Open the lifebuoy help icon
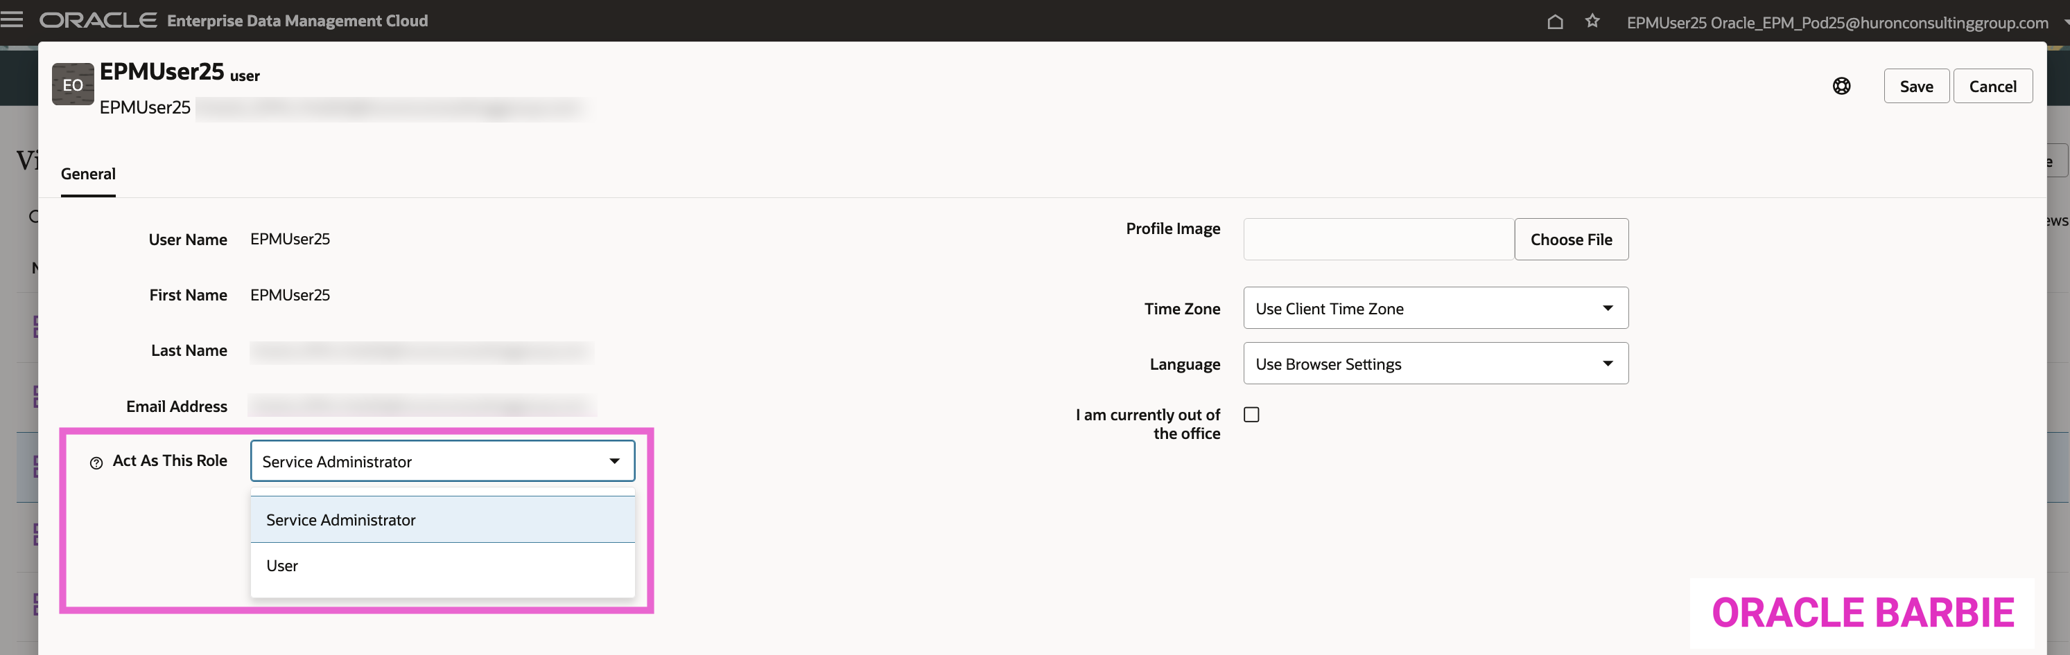This screenshot has height=655, width=2070. point(1840,87)
